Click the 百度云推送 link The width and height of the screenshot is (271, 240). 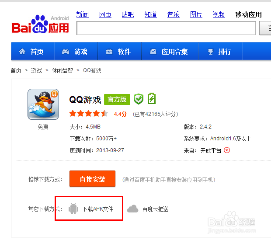pyautogui.click(x=155, y=209)
